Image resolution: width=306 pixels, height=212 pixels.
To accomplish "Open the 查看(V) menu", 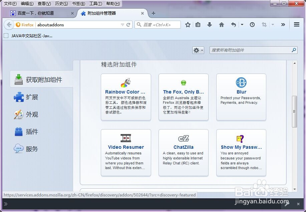I will [x=44, y=4].
